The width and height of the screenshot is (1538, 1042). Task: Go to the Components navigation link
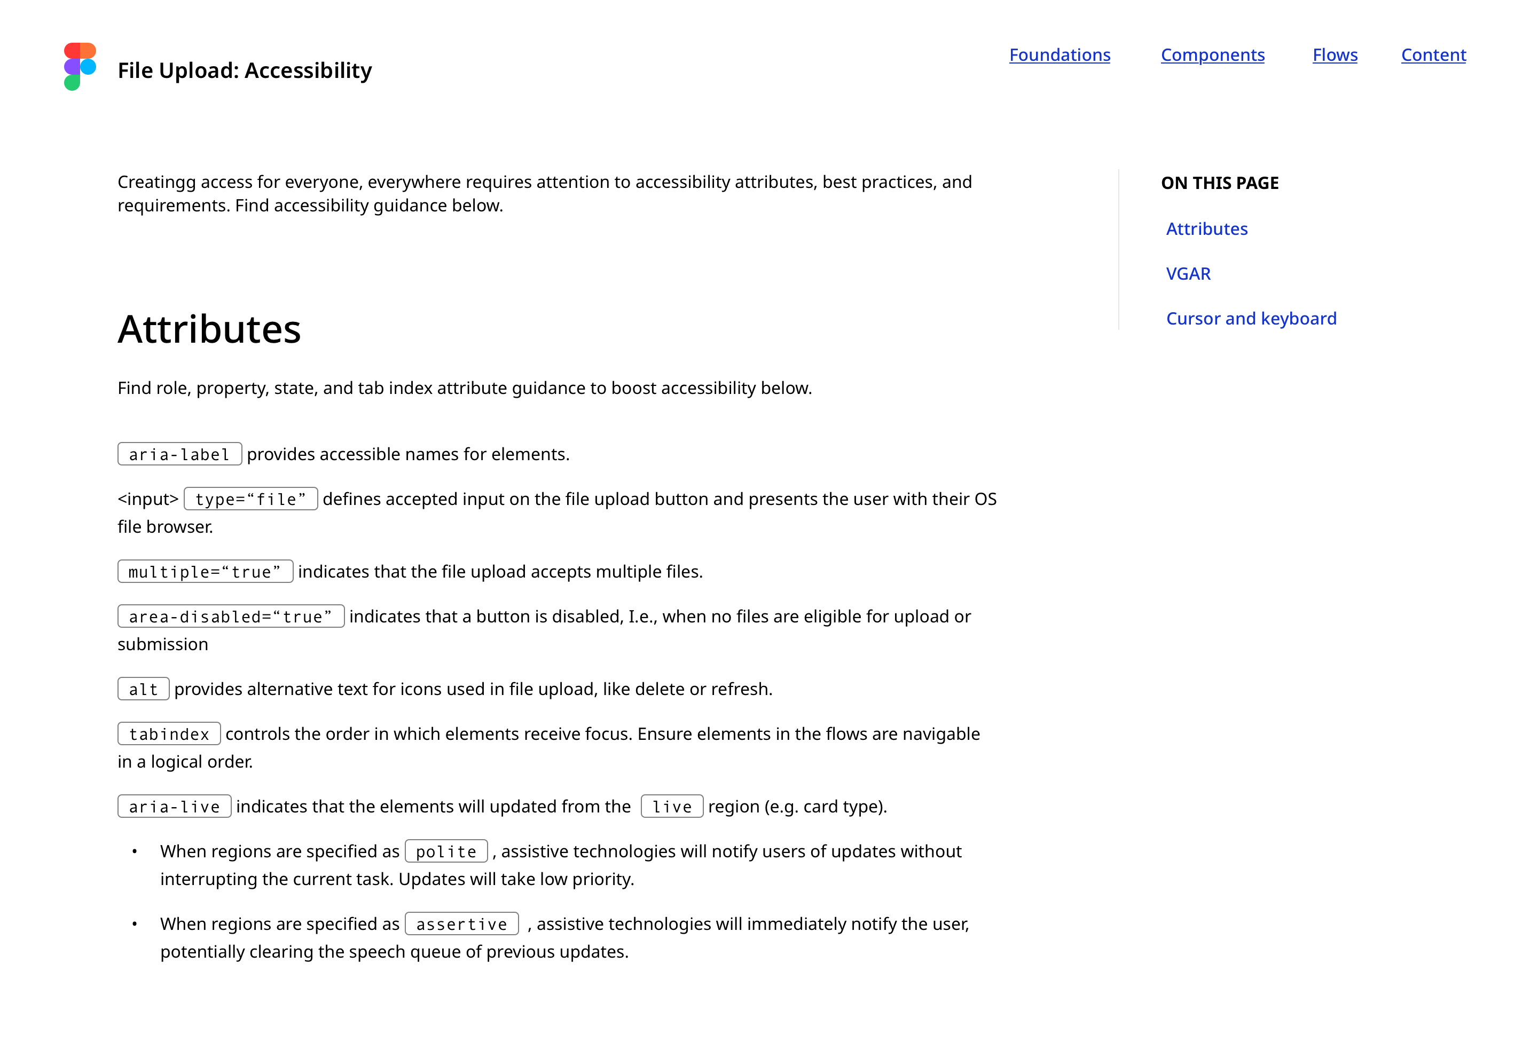tap(1212, 55)
